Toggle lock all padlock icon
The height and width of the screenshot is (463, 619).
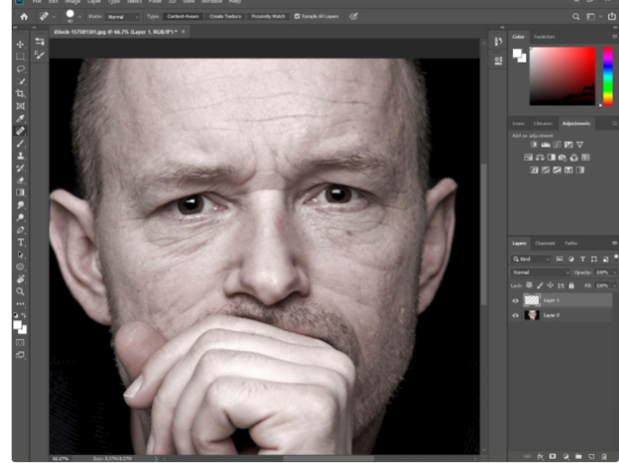click(572, 285)
